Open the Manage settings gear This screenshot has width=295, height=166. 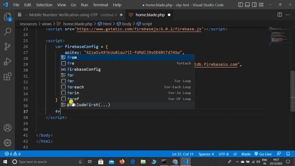pos(7,142)
